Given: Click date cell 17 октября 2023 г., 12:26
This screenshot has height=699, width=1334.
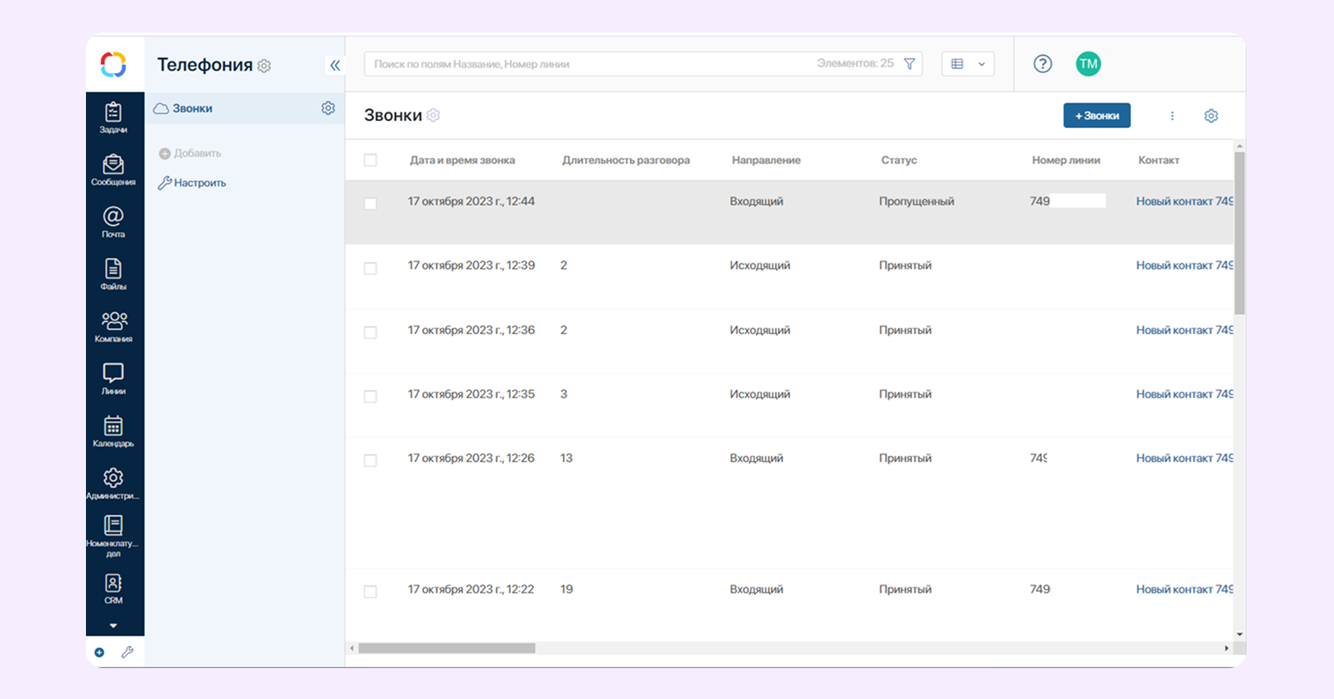Looking at the screenshot, I should pos(471,458).
